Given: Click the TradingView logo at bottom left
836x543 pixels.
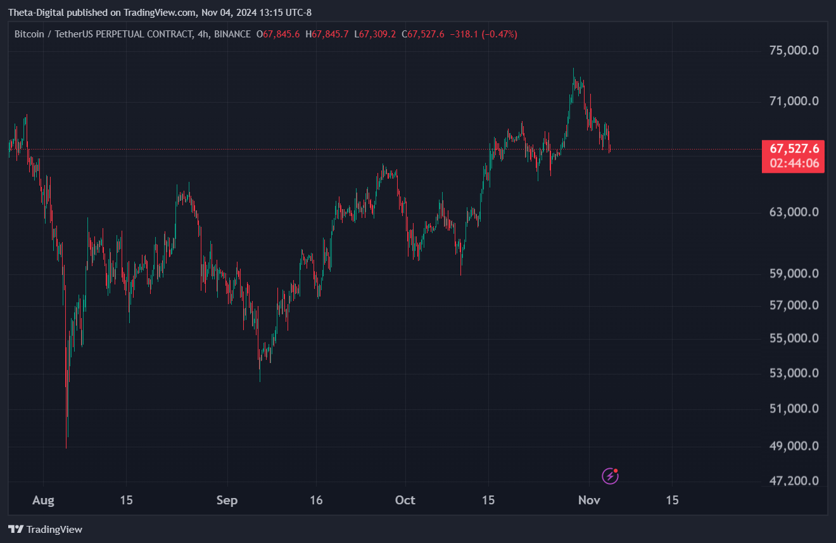Looking at the screenshot, I should 45,529.
